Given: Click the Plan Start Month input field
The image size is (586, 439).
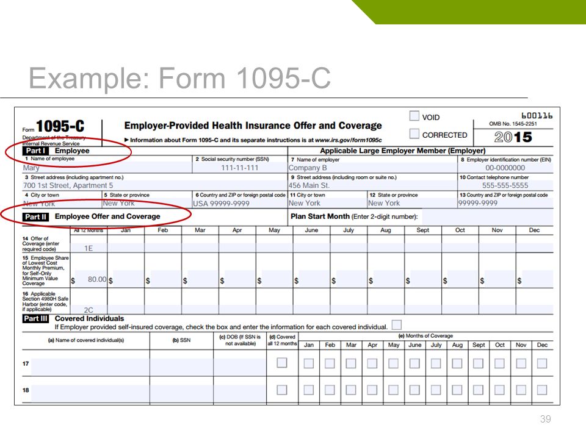Looking at the screenshot, I should pos(487,217).
